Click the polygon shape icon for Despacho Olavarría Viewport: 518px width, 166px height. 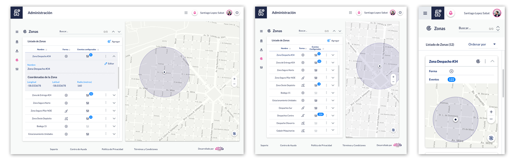click(x=303, y=123)
